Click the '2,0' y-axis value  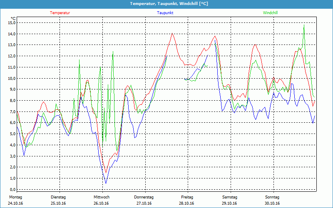(12, 167)
